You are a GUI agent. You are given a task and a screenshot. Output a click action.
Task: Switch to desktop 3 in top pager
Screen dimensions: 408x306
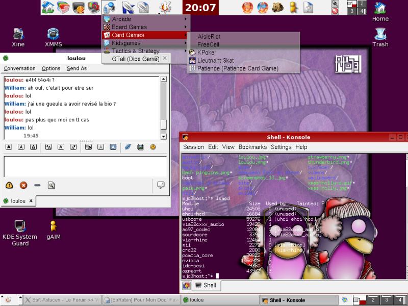[x=352, y=11]
